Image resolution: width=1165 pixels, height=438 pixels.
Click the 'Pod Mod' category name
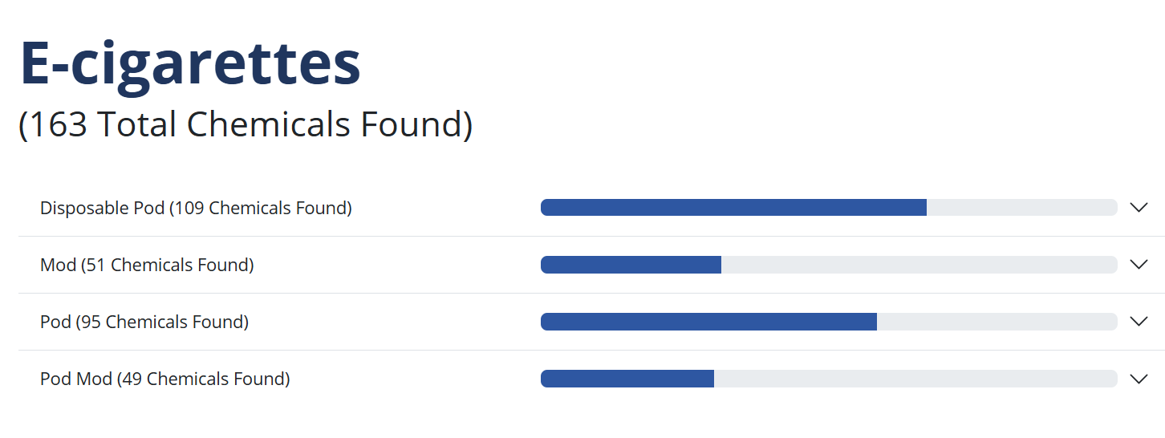tap(76, 379)
